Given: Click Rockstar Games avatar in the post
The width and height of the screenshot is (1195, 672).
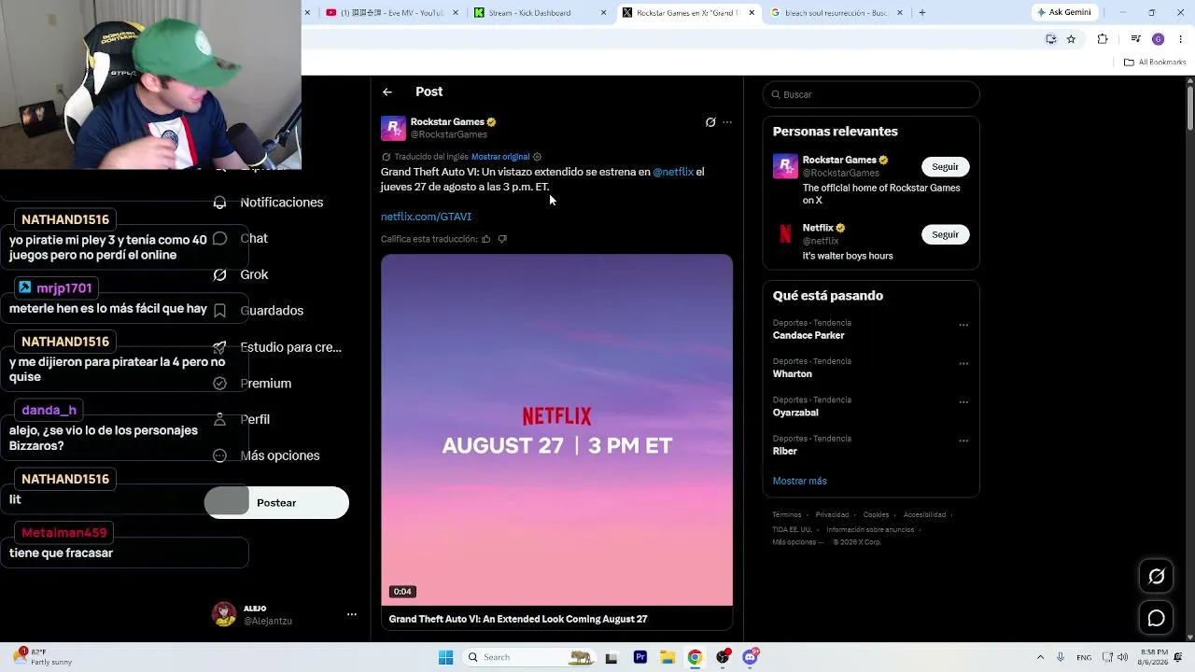Looking at the screenshot, I should coord(393,128).
